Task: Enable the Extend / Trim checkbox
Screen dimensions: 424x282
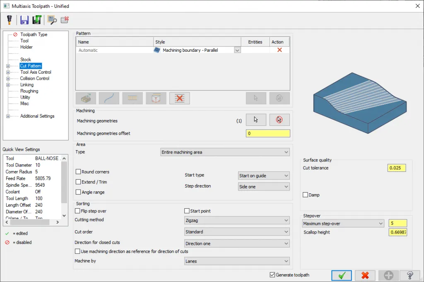Action: tap(78, 182)
